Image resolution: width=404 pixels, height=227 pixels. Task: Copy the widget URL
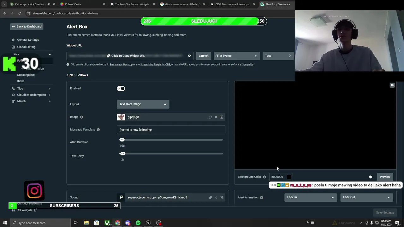[x=126, y=56]
